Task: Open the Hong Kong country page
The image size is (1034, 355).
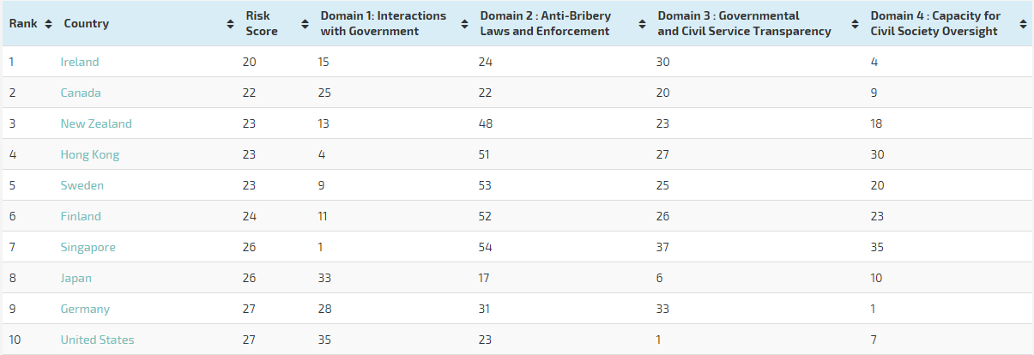Action: coord(90,154)
